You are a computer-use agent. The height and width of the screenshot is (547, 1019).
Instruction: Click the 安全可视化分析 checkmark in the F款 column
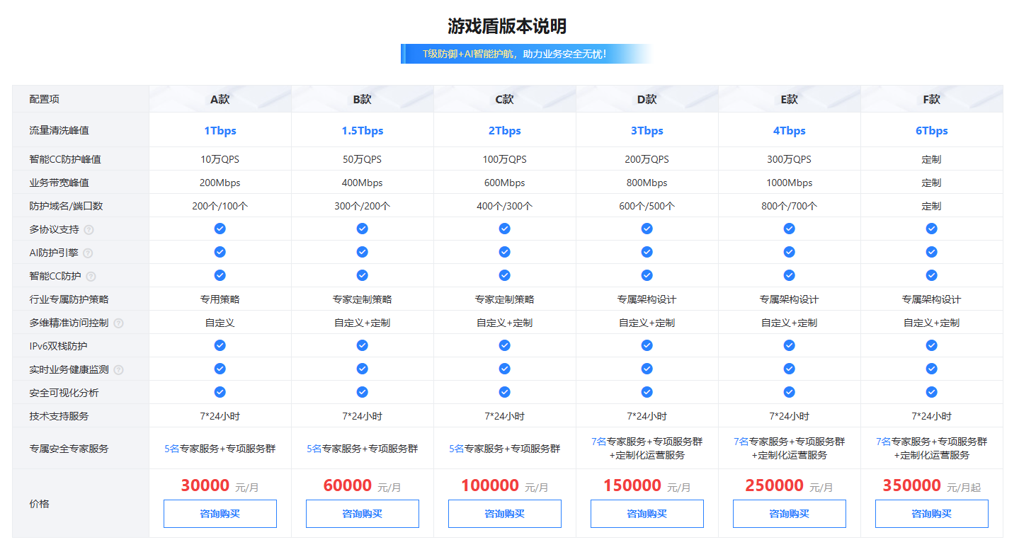click(x=932, y=392)
